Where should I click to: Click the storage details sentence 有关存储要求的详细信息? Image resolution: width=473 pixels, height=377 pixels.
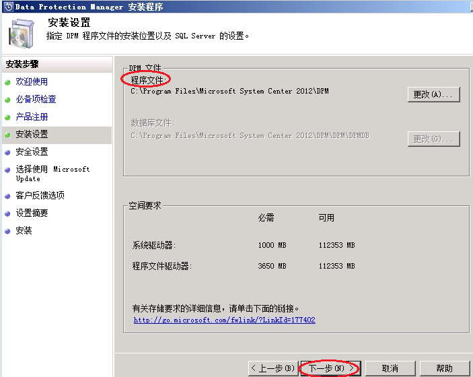pyautogui.click(x=215, y=308)
